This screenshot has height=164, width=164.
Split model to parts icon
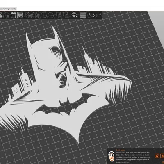click(66, 15)
